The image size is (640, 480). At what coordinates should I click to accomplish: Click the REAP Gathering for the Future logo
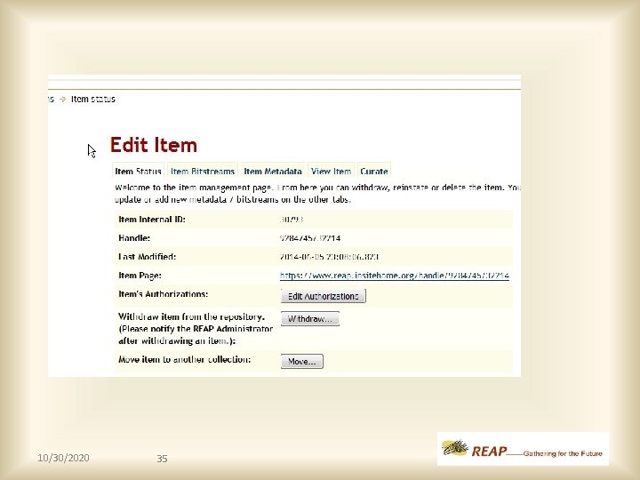(523, 449)
